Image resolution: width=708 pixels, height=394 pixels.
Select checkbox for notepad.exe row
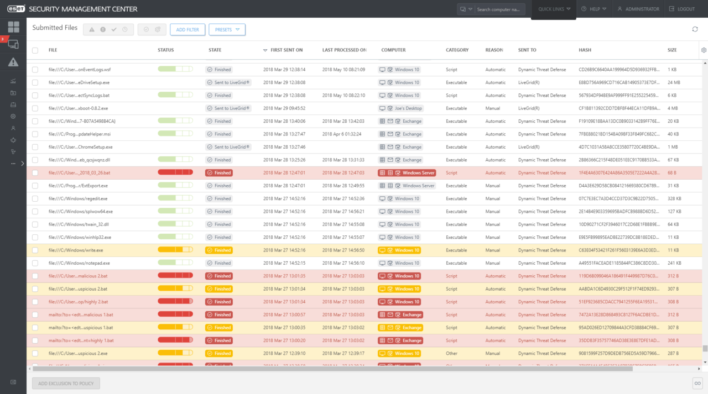point(35,264)
